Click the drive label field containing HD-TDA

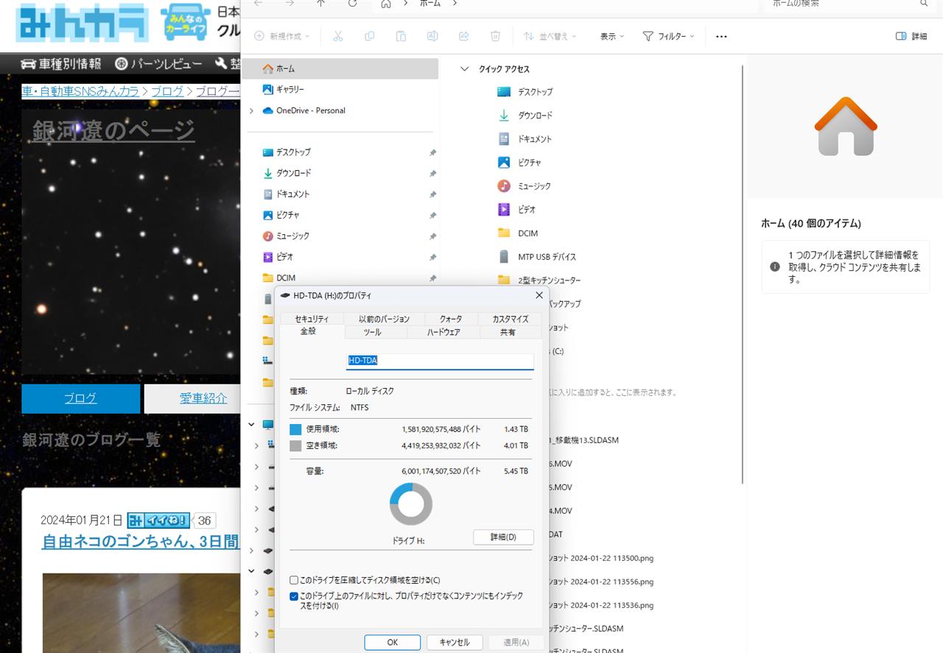point(440,361)
